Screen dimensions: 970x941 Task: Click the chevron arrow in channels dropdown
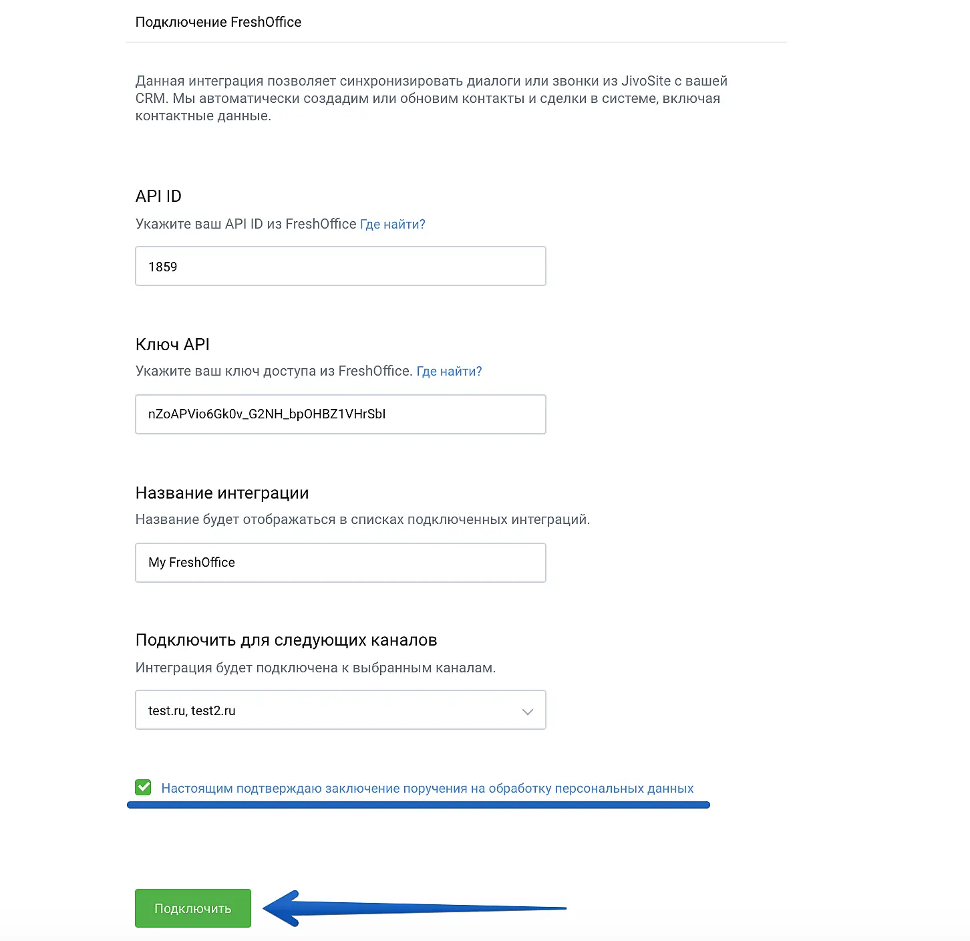pyautogui.click(x=527, y=711)
